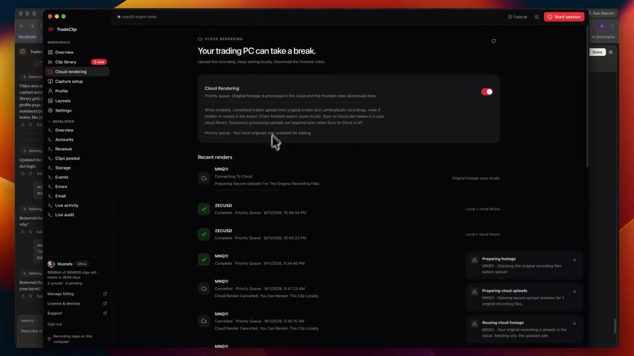Open the Support external link
634x356 pixels.
[x=77, y=313]
